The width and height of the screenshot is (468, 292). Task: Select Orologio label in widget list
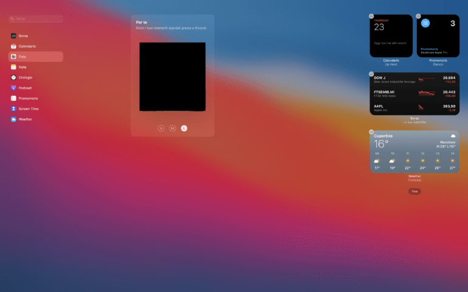coord(26,78)
